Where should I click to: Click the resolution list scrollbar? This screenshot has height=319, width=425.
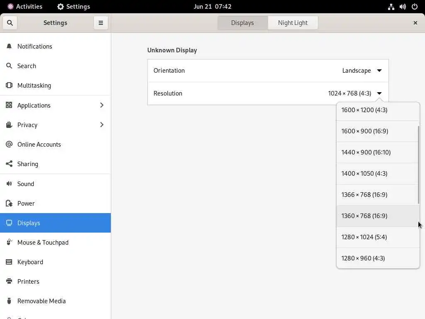pos(418,165)
